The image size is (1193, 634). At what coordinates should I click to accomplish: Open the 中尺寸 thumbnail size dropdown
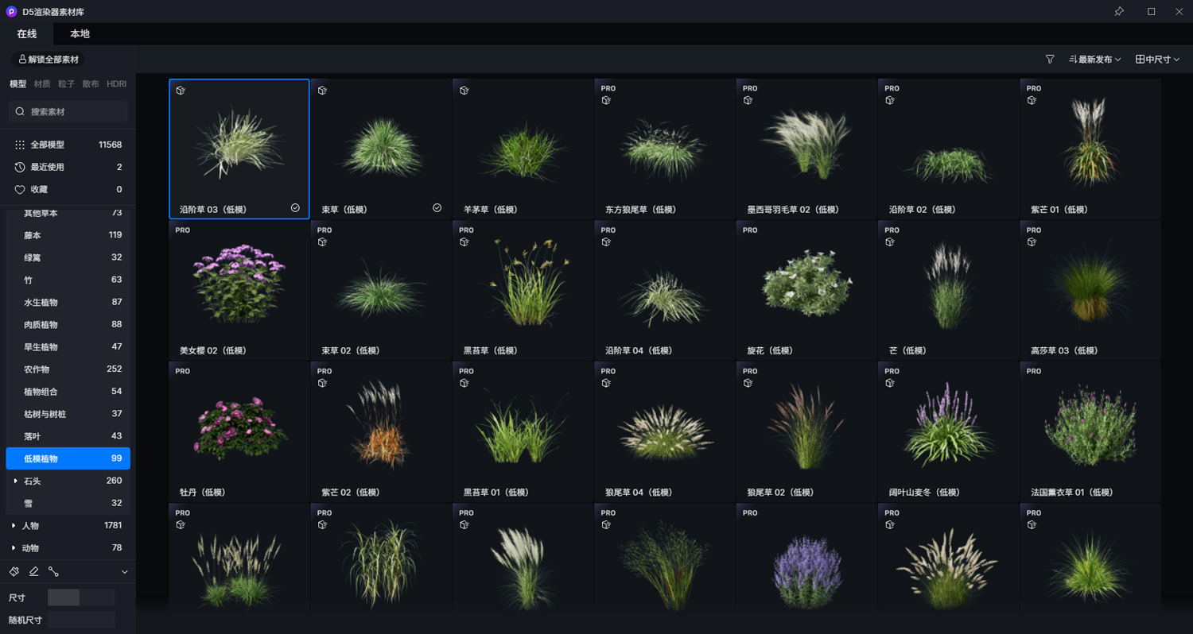(1157, 60)
